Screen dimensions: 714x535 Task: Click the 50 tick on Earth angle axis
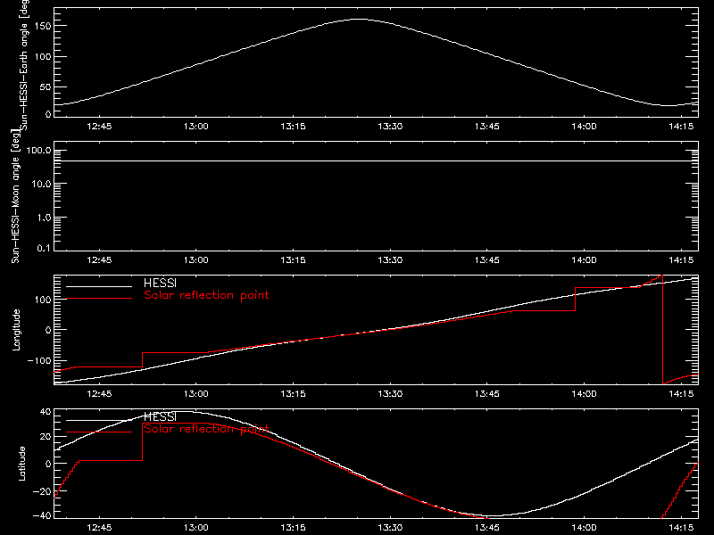46,86
